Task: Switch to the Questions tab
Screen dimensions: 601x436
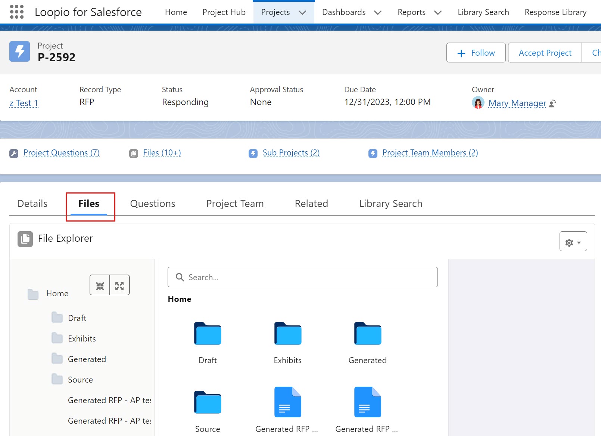Action: (153, 204)
